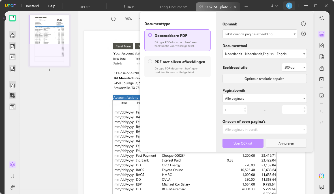Open the Comments chat icon
Image resolution: width=334 pixels, height=194 pixels.
[322, 187]
